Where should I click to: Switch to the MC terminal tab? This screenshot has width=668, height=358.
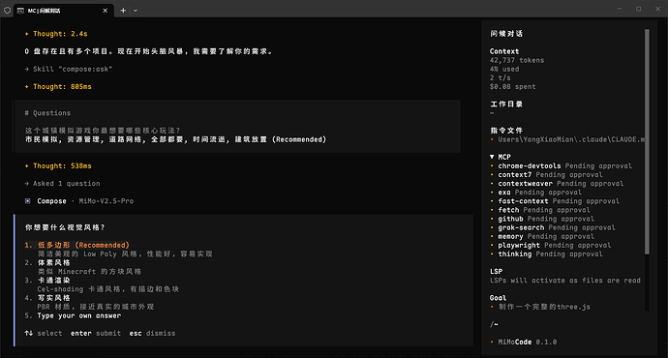(x=64, y=11)
